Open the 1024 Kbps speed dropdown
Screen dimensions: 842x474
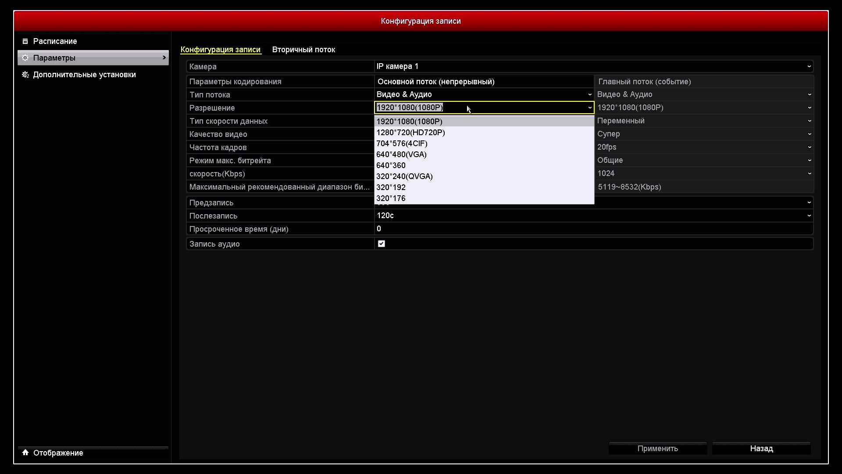click(704, 173)
